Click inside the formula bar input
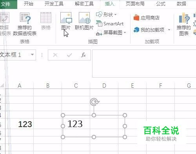Screen dimensions: 196x154 pyautogui.click(x=144, y=64)
